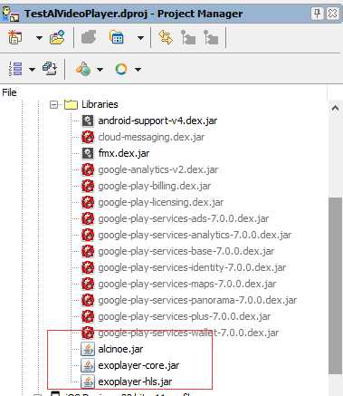Select google-play-services-panorama-7.0.0.dex.jar
This screenshot has width=343, height=396.
tap(197, 300)
